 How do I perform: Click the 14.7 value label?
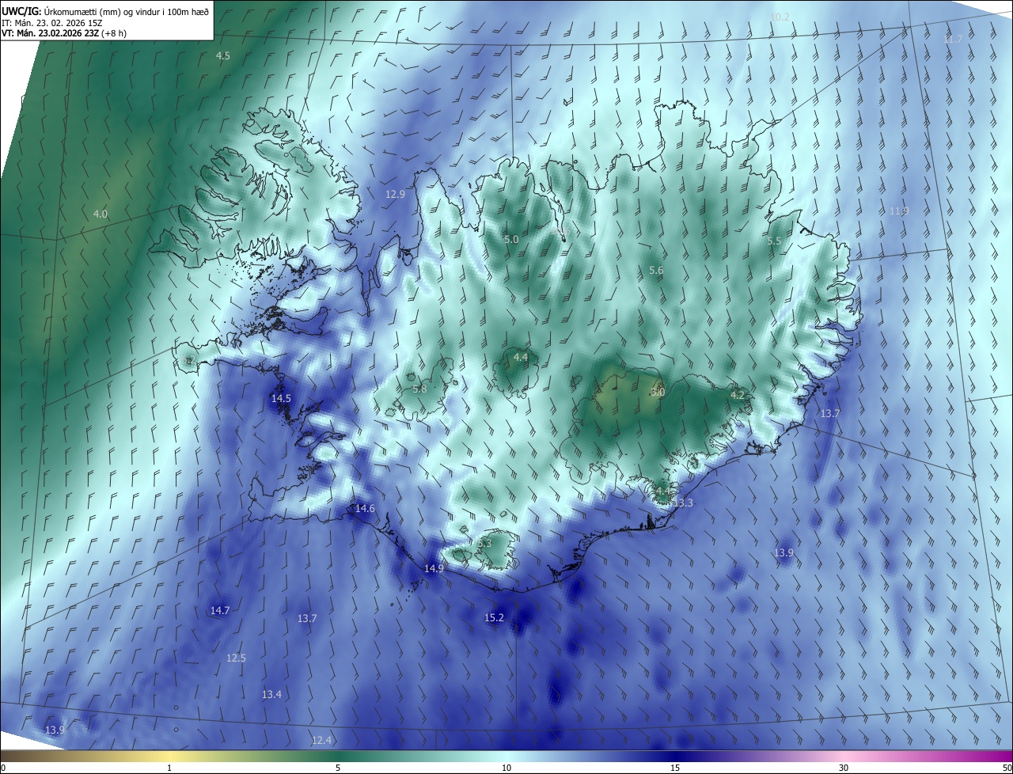coord(220,610)
